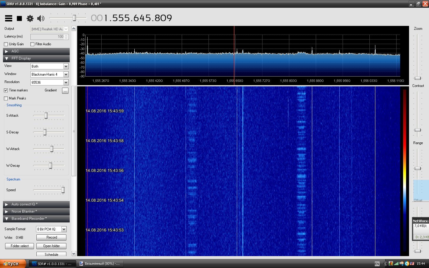429x268 pixels.
Task: Switch to Безымянный (80%) taskbar item
Action: click(100, 264)
